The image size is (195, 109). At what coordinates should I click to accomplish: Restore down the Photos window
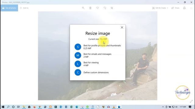tap(185, 2)
